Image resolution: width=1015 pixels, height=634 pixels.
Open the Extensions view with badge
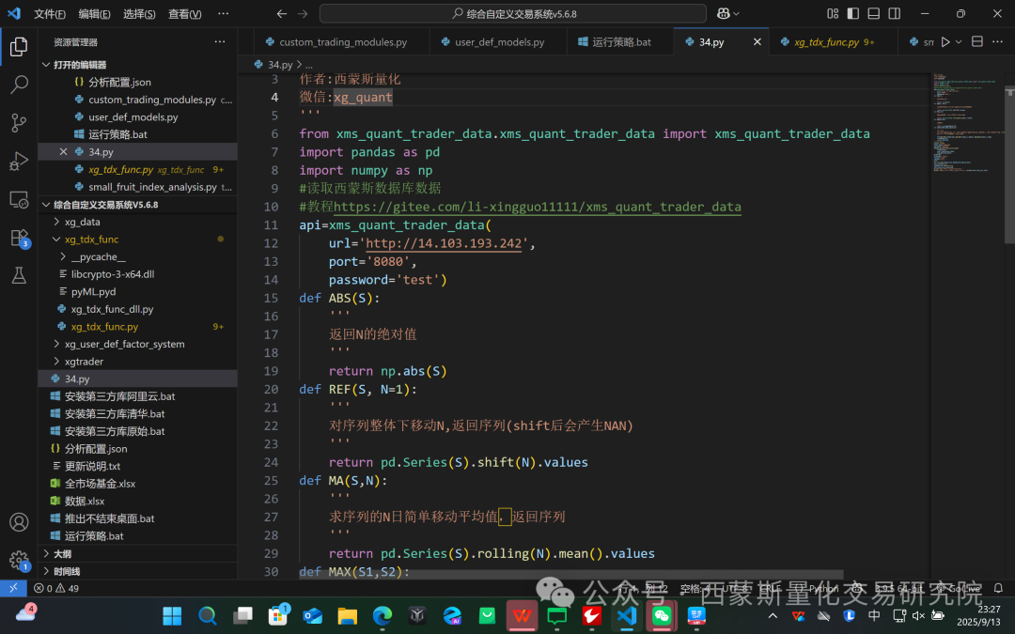tap(19, 238)
